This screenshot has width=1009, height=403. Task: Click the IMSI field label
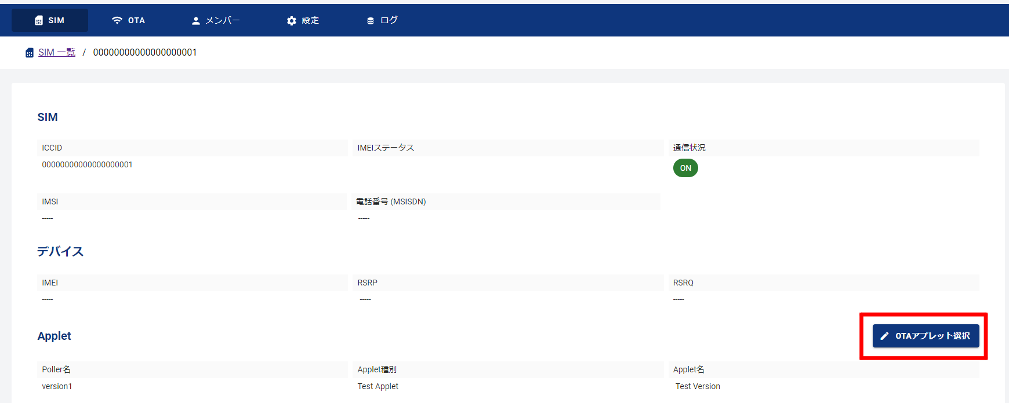pos(50,201)
